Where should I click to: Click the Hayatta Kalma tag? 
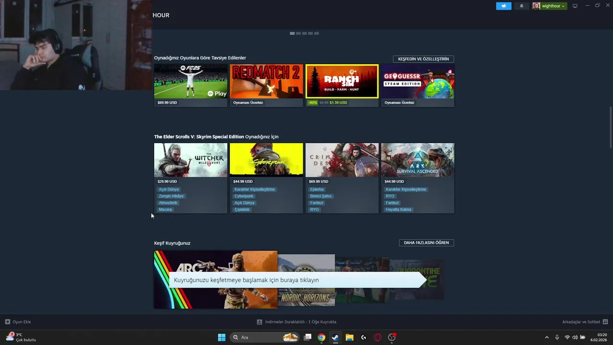coord(398,209)
